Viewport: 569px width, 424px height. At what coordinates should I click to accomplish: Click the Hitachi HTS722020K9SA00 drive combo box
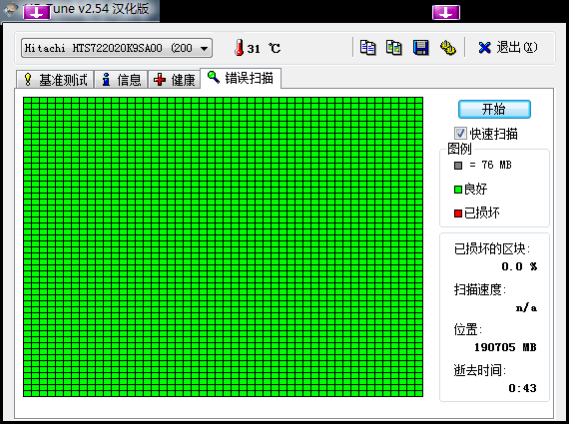[x=117, y=48]
